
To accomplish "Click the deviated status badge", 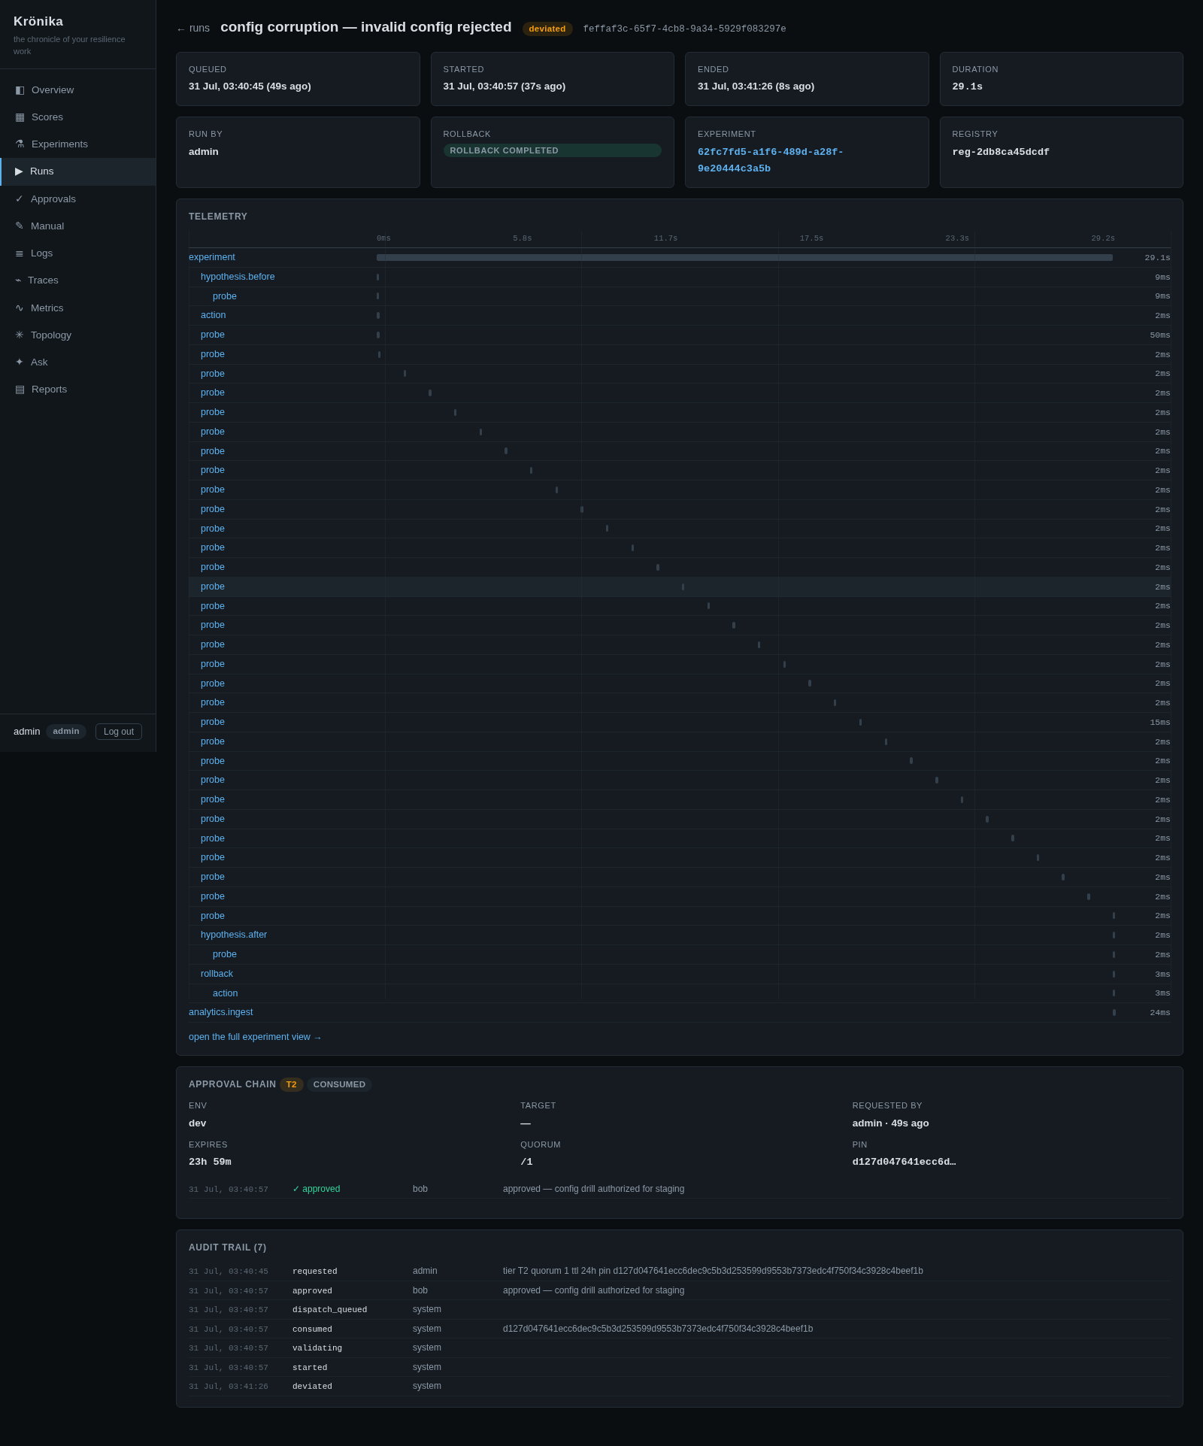I will (x=547, y=29).
